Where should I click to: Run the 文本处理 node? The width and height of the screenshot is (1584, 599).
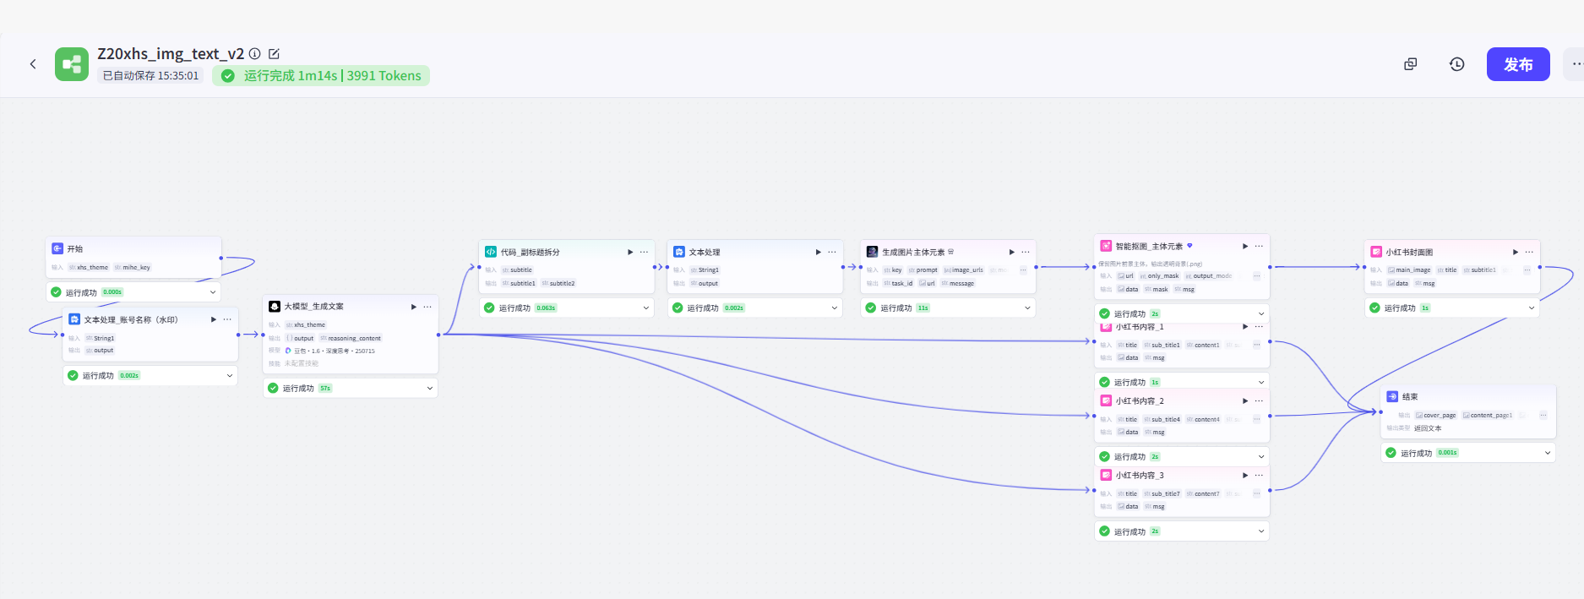click(x=819, y=252)
